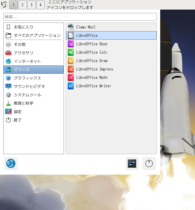This screenshot has height=210, width=195.
Task: Select the 設定 category
Action: 34,112
